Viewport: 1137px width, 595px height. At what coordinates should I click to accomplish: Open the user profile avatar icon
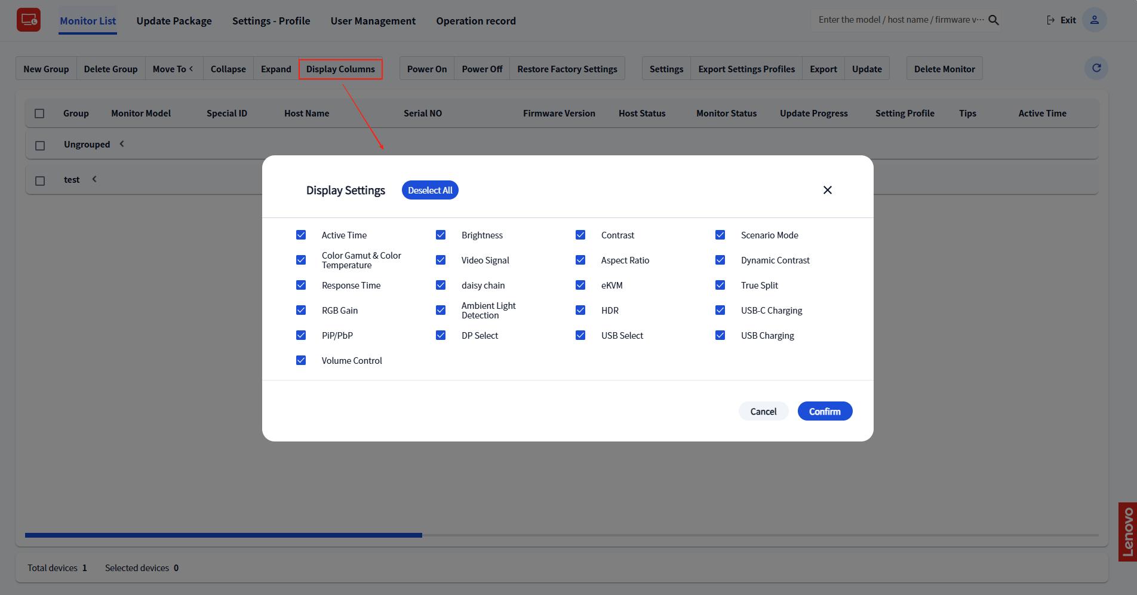[x=1094, y=20]
